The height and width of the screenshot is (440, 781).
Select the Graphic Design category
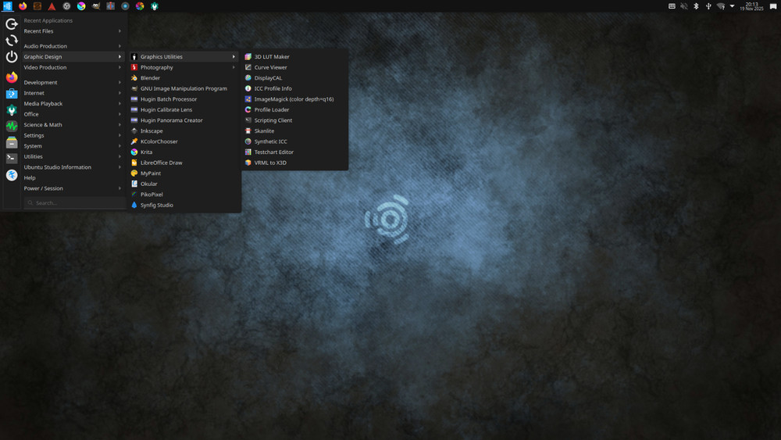click(x=73, y=57)
